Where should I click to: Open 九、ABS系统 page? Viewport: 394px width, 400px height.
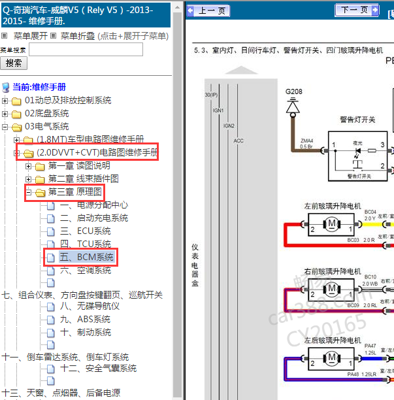[85, 320]
